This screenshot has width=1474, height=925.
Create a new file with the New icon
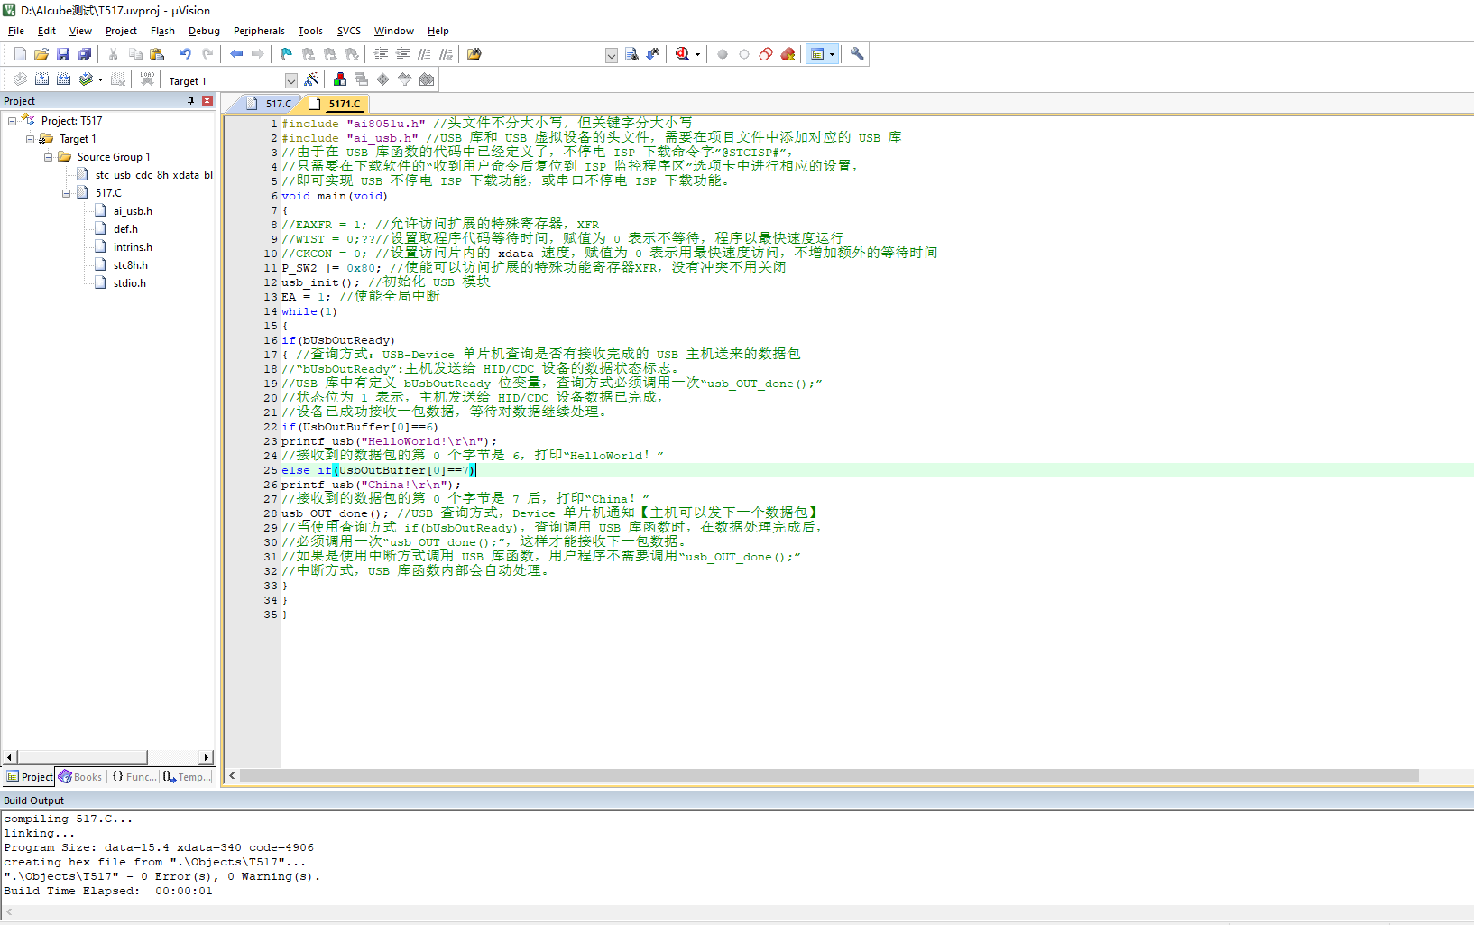point(20,54)
